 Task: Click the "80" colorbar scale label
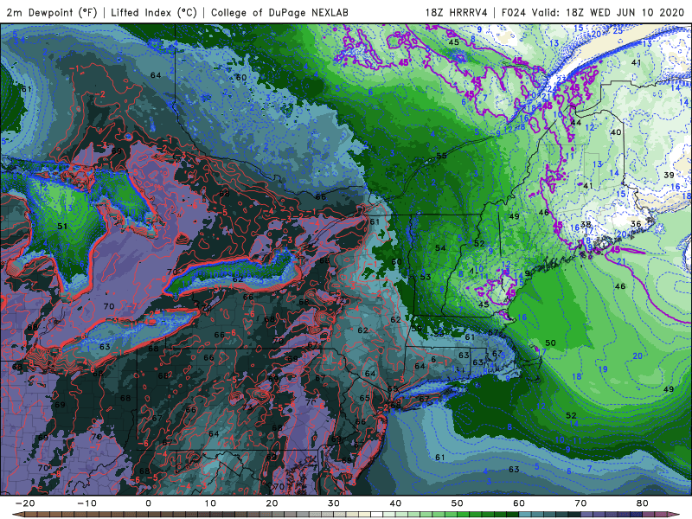643,503
